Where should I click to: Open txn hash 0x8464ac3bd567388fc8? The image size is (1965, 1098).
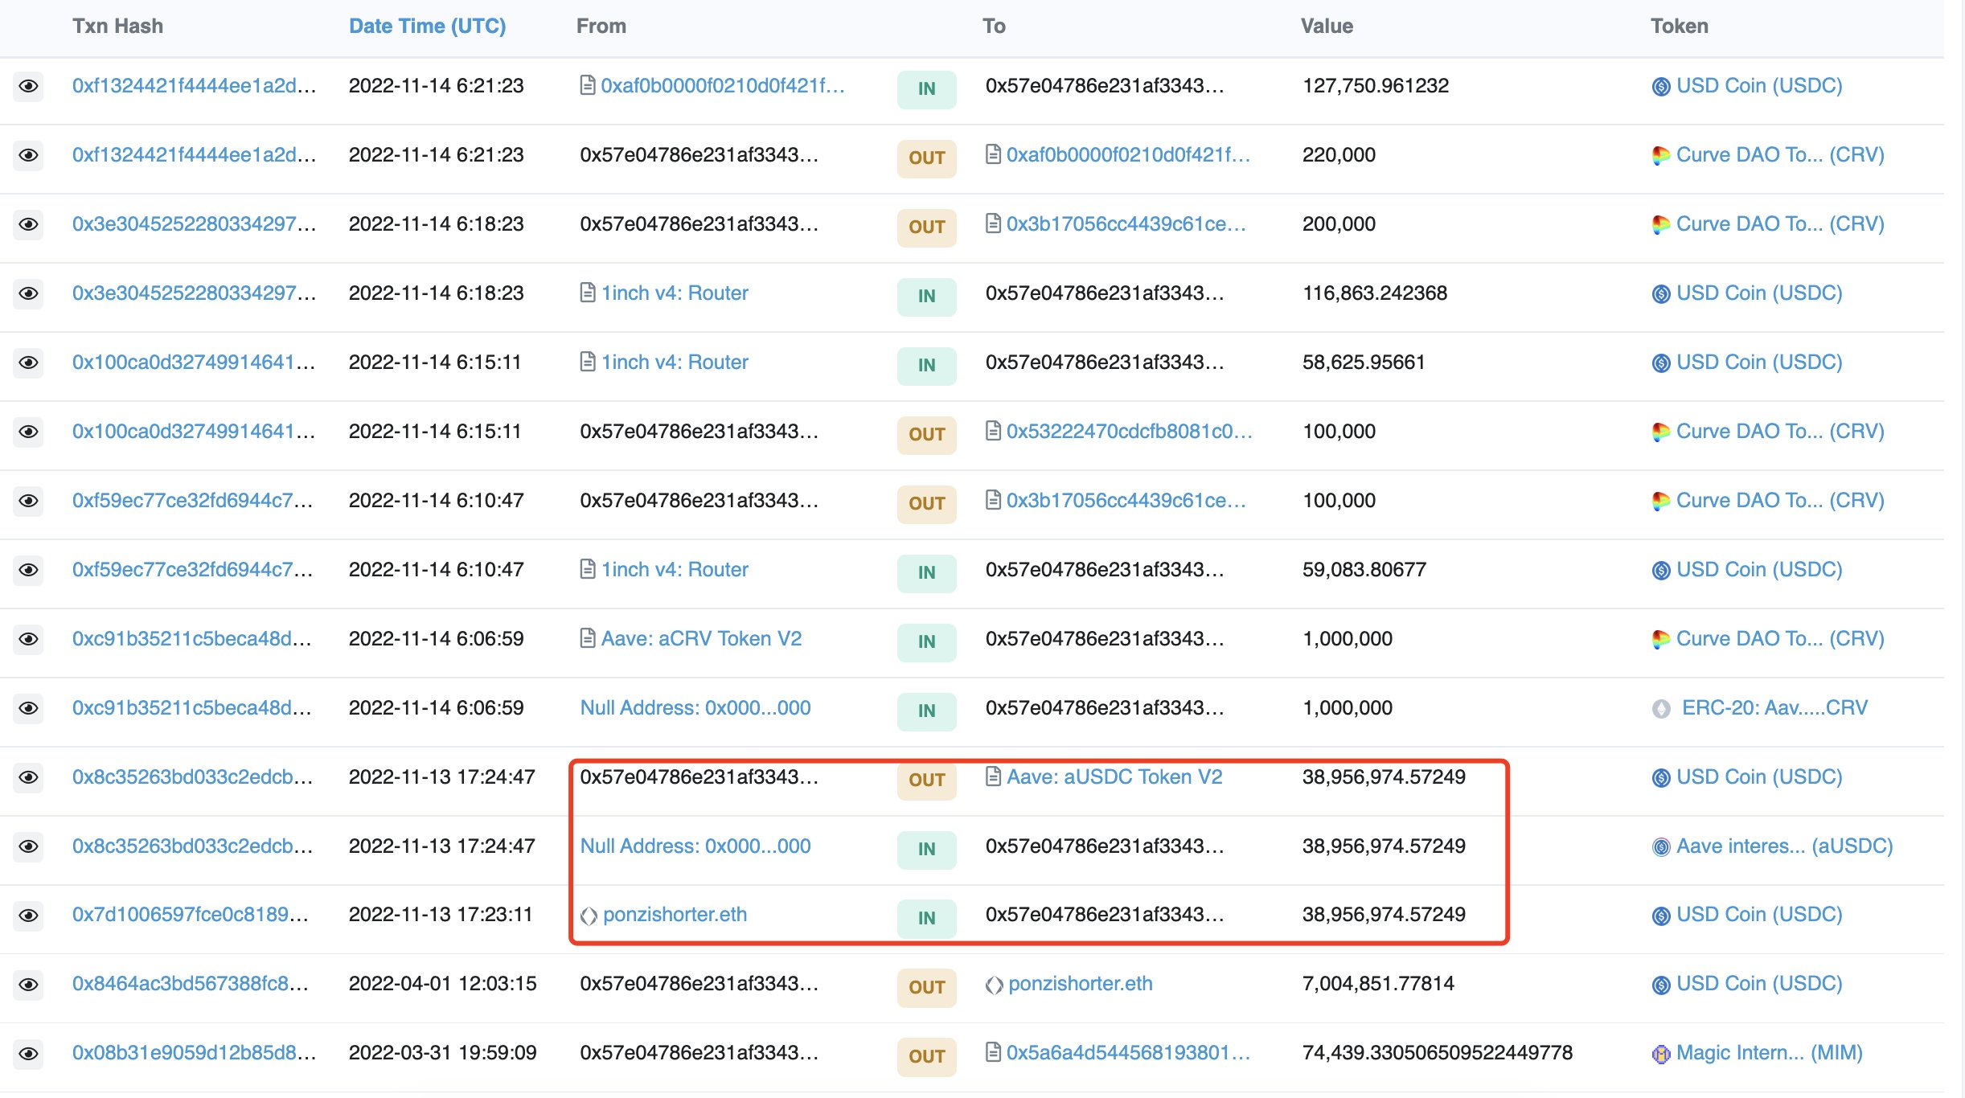pyautogui.click(x=191, y=983)
